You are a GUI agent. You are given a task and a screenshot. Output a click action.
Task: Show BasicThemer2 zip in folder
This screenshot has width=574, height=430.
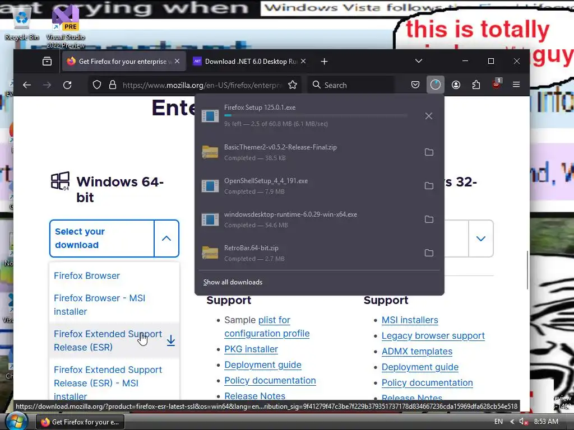tap(429, 152)
